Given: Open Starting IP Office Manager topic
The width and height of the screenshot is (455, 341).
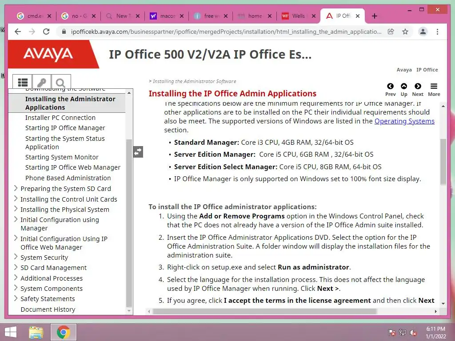Looking at the screenshot, I should point(65,128).
